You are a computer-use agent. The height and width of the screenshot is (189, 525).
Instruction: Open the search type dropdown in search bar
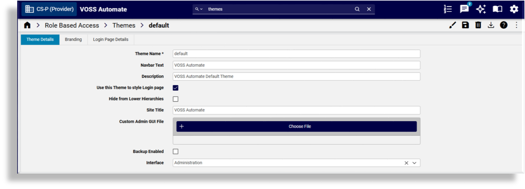click(x=199, y=9)
